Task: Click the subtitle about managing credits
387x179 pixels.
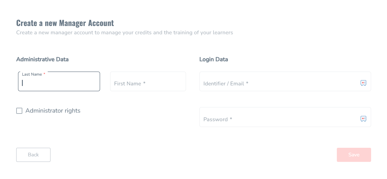Action: click(x=125, y=32)
